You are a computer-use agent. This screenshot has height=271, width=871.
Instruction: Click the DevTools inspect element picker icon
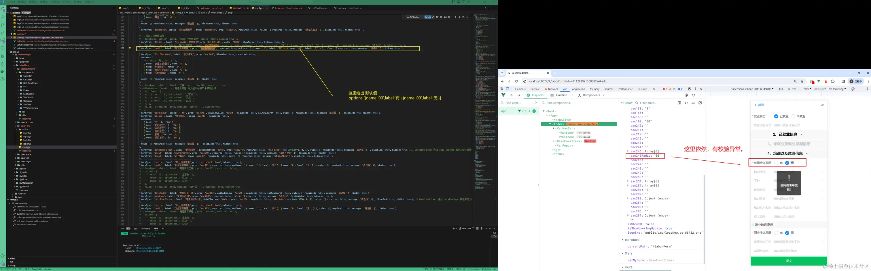point(502,89)
